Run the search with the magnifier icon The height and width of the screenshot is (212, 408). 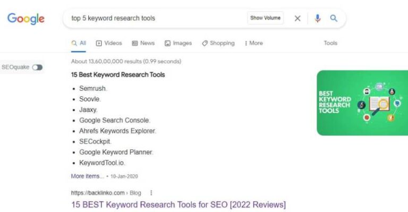(334, 18)
